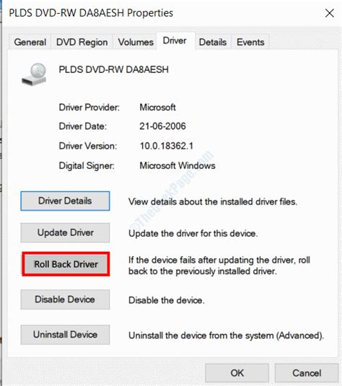This screenshot has width=342, height=386.
Task: Click the DVD drive device icon
Action: [34, 74]
